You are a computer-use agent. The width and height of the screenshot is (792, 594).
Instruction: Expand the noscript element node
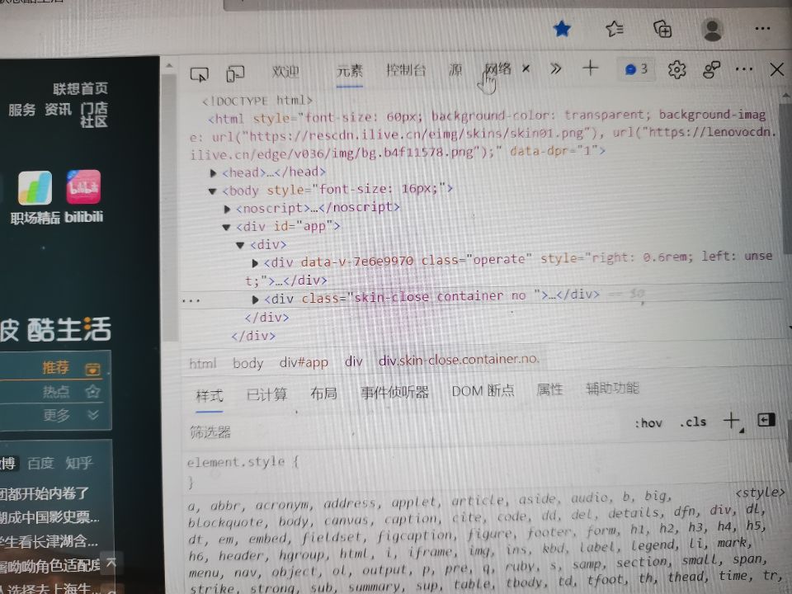[x=227, y=209]
